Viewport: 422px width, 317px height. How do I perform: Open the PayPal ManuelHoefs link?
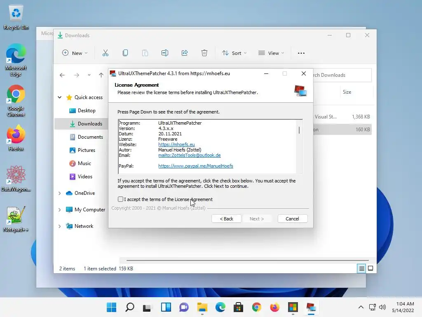(x=196, y=166)
